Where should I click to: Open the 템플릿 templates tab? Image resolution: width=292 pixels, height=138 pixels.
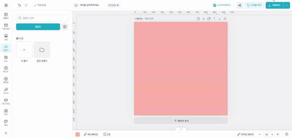pyautogui.click(x=6, y=16)
